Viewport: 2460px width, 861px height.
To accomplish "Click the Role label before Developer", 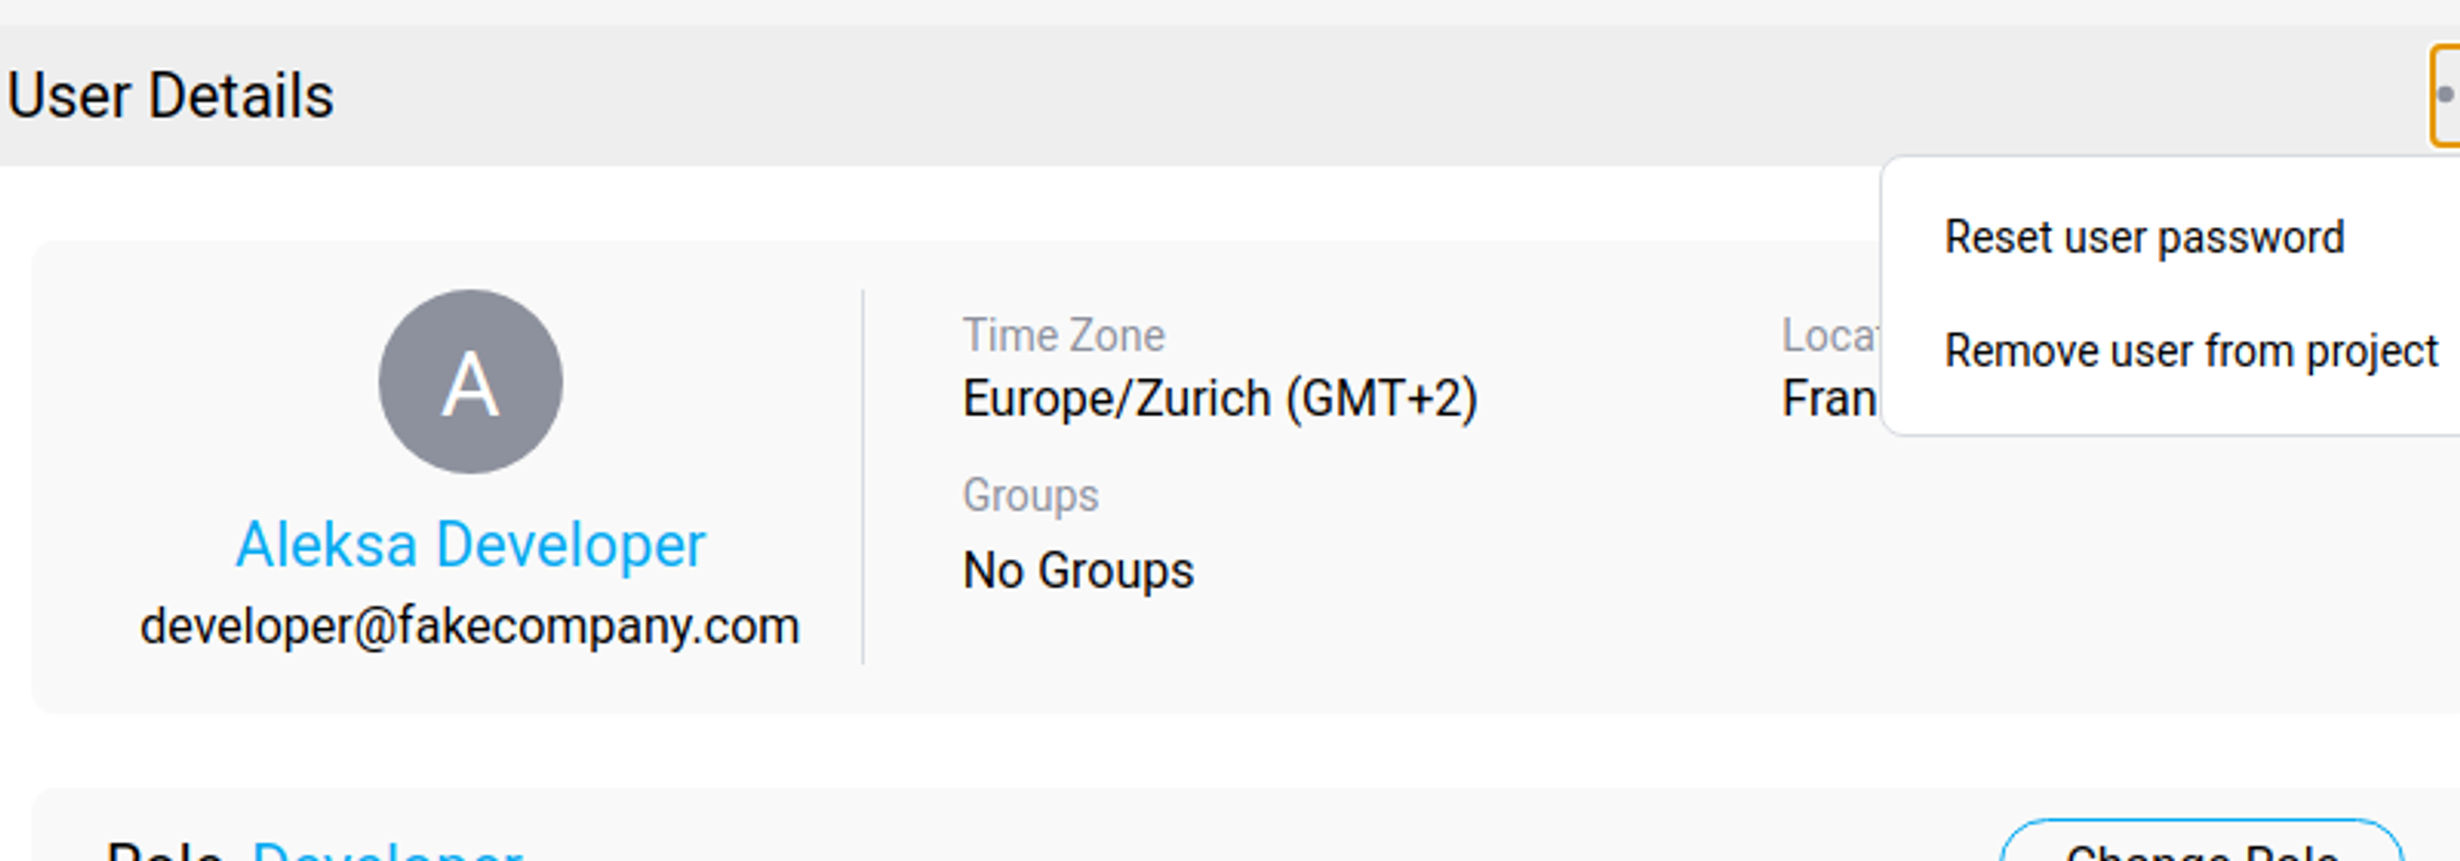I will pyautogui.click(x=164, y=851).
